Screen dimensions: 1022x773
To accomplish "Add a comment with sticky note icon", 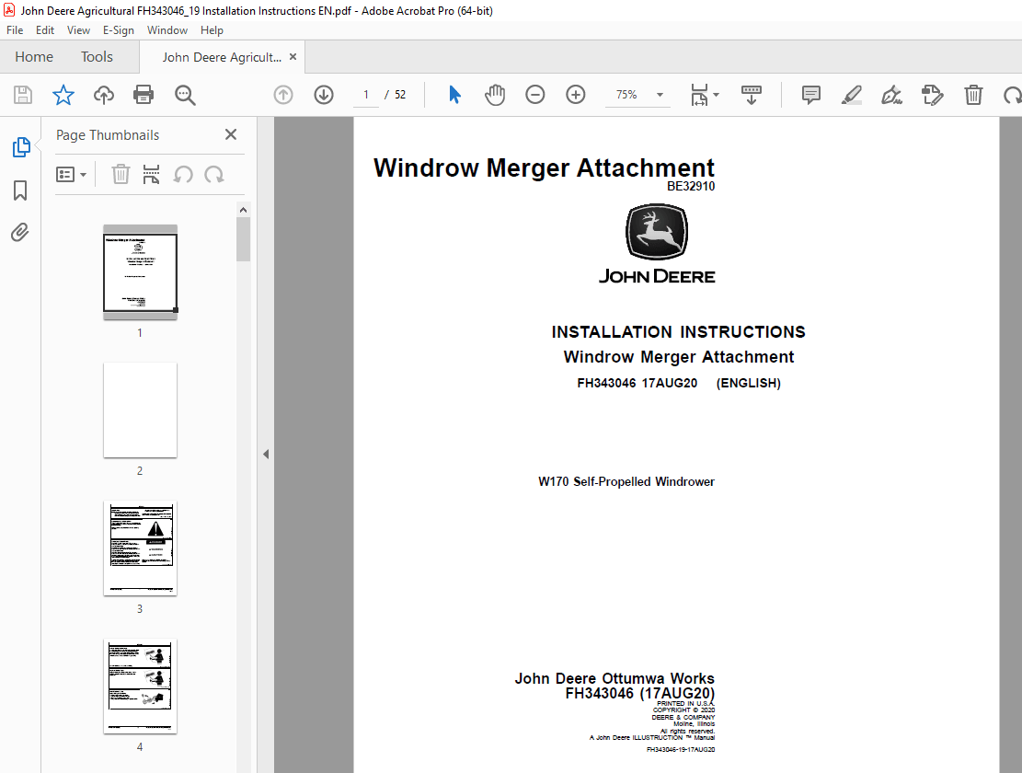I will tap(810, 95).
